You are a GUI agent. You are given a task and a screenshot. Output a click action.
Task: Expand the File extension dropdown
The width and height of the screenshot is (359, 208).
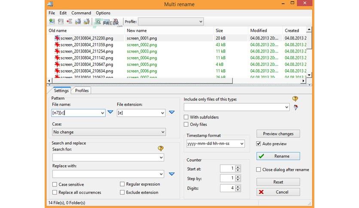(162, 113)
